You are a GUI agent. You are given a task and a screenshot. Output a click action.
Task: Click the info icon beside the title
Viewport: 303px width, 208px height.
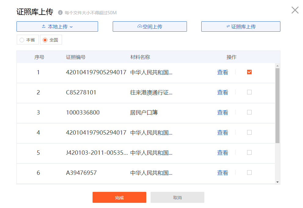[60, 12]
